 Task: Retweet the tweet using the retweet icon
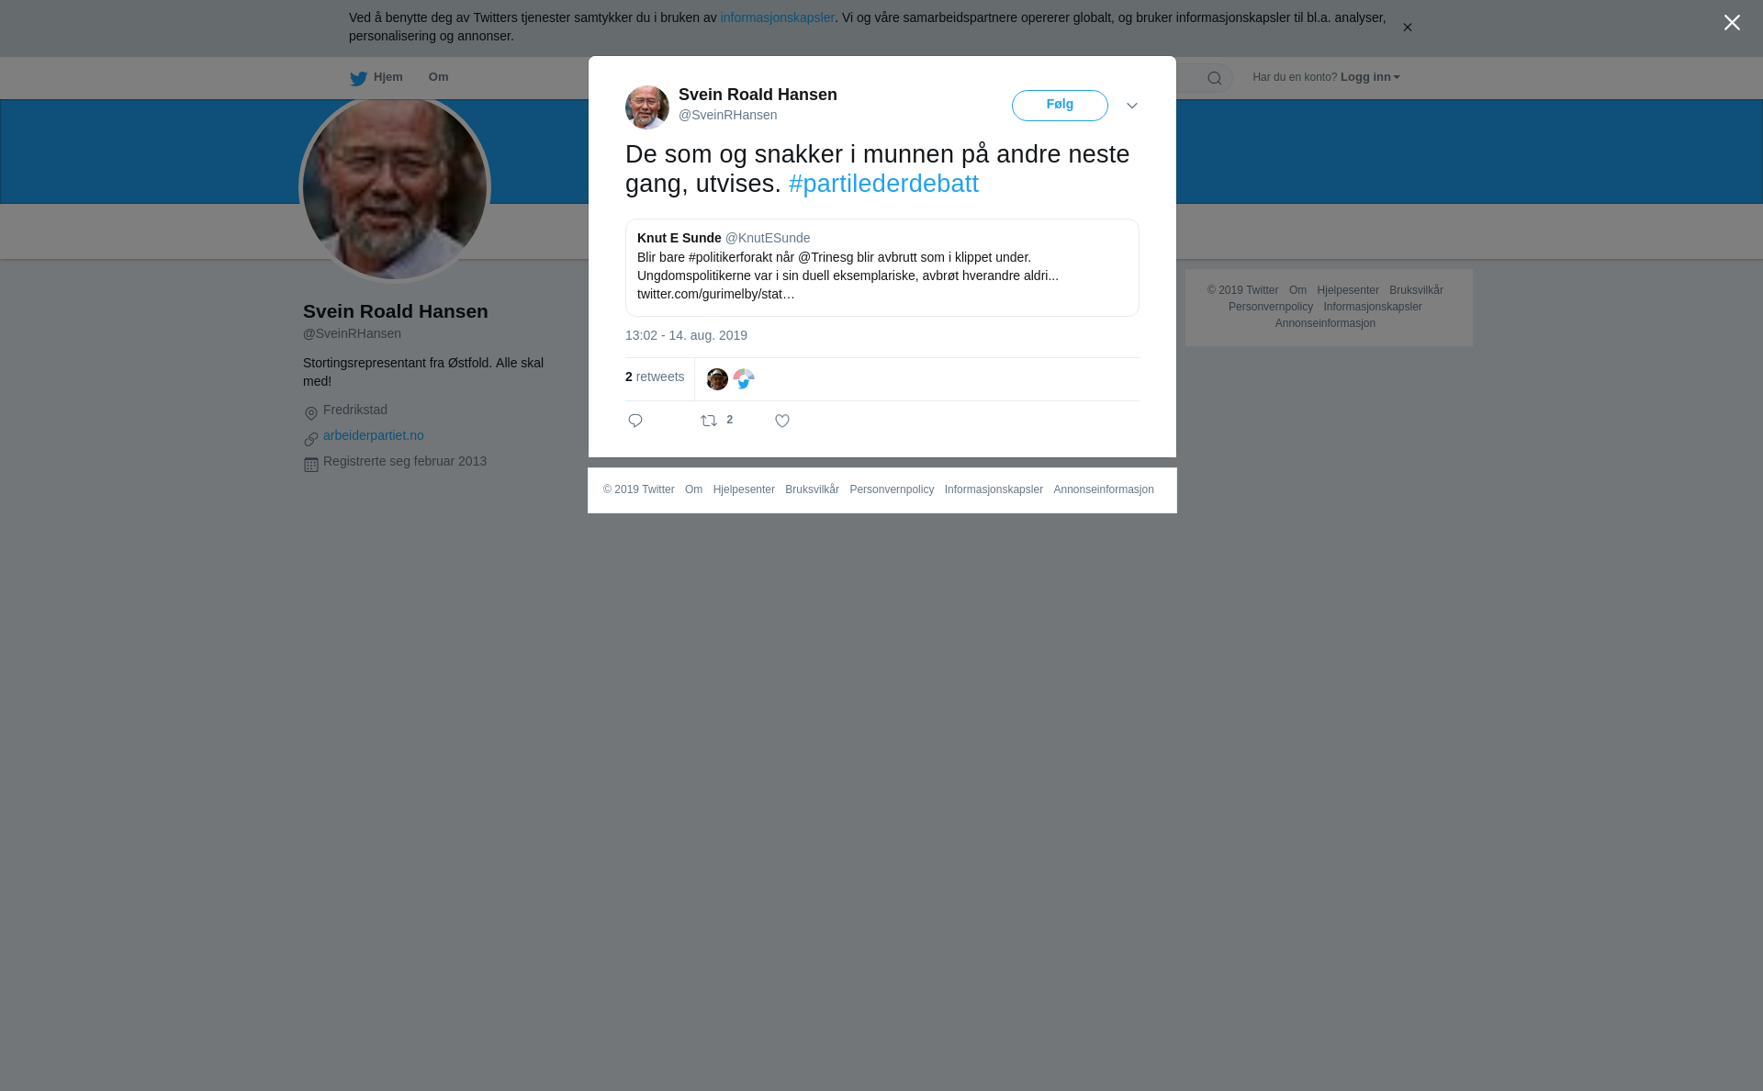coord(709,421)
